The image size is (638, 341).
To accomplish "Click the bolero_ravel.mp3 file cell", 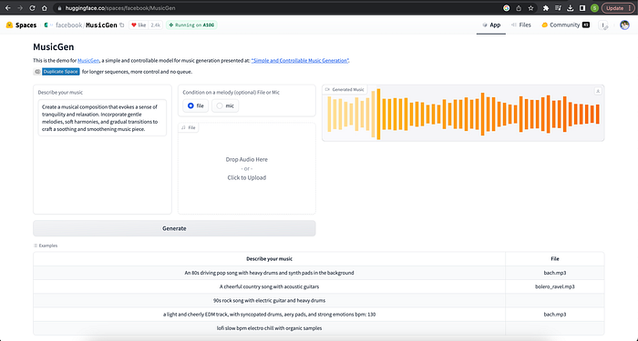I will 554,286.
